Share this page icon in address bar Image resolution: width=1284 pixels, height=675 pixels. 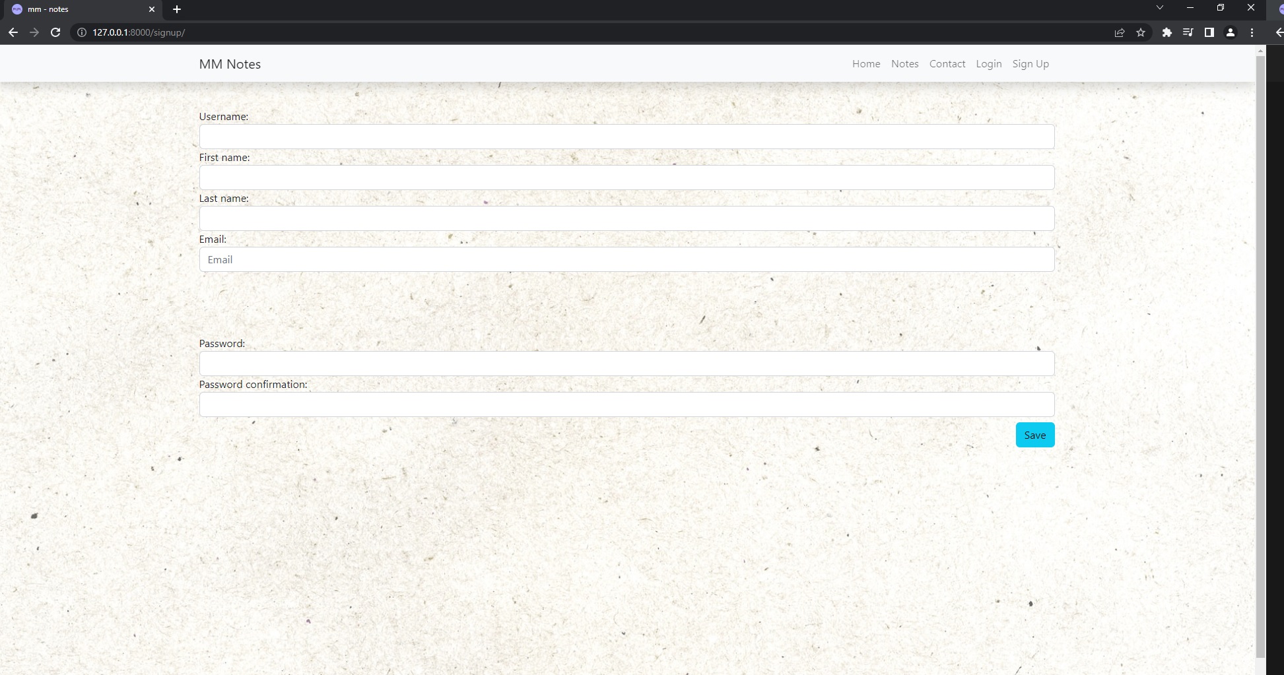tap(1120, 32)
